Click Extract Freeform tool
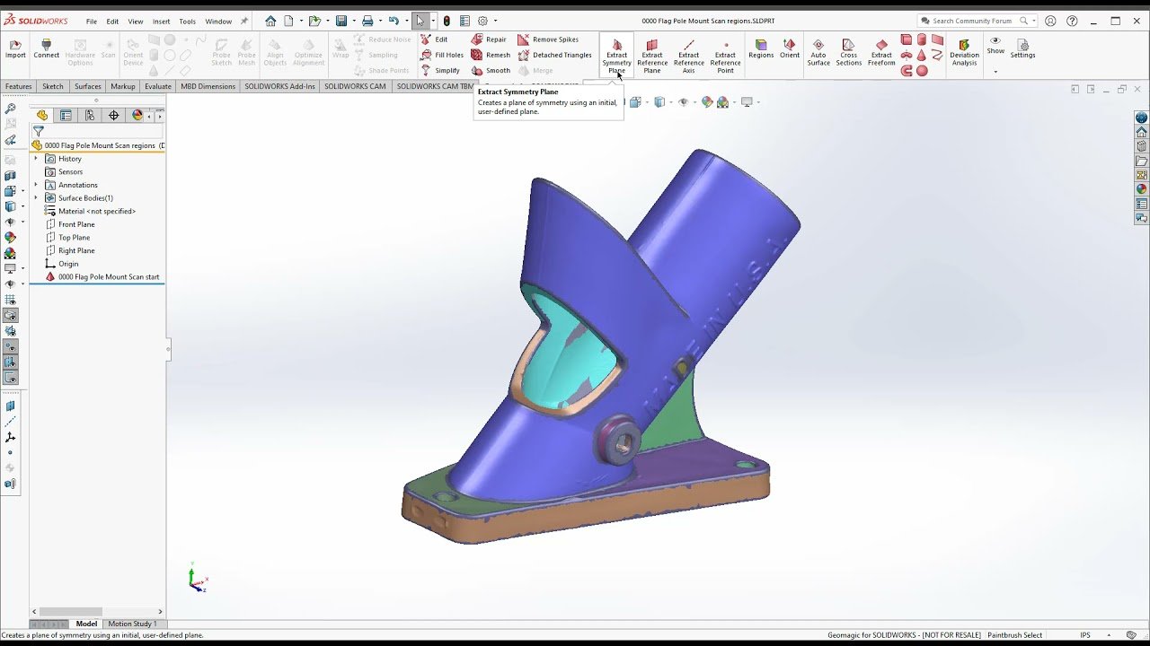The height and width of the screenshot is (646, 1150). (881, 52)
